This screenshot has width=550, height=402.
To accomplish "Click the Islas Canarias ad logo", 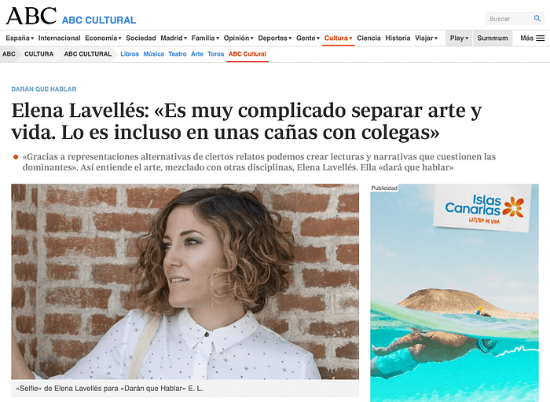I will 484,210.
